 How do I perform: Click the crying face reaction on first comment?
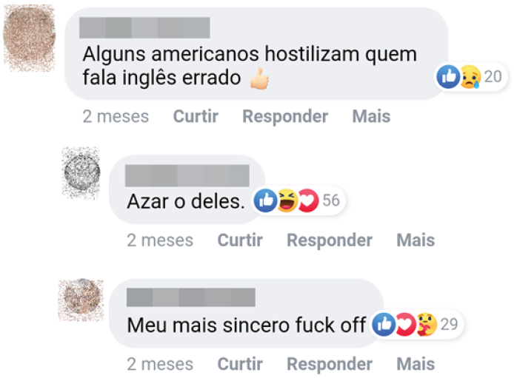pyautogui.click(x=470, y=77)
